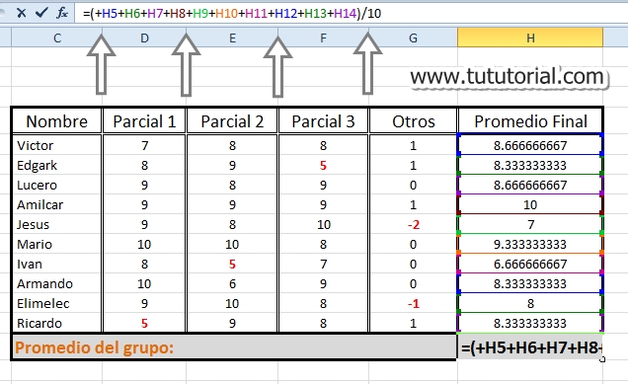Select Armando's Parcial 2 value 6
Image resolution: width=628 pixels, height=384 pixels.
coord(232,283)
